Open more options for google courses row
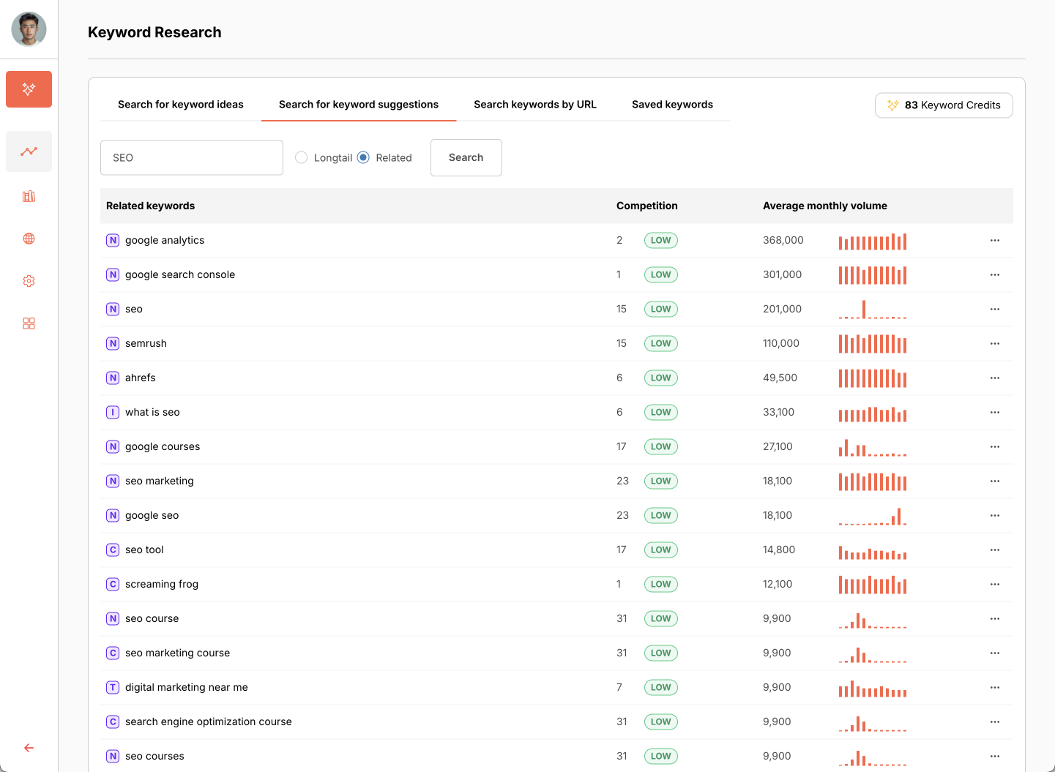The height and width of the screenshot is (772, 1055). pos(994,446)
